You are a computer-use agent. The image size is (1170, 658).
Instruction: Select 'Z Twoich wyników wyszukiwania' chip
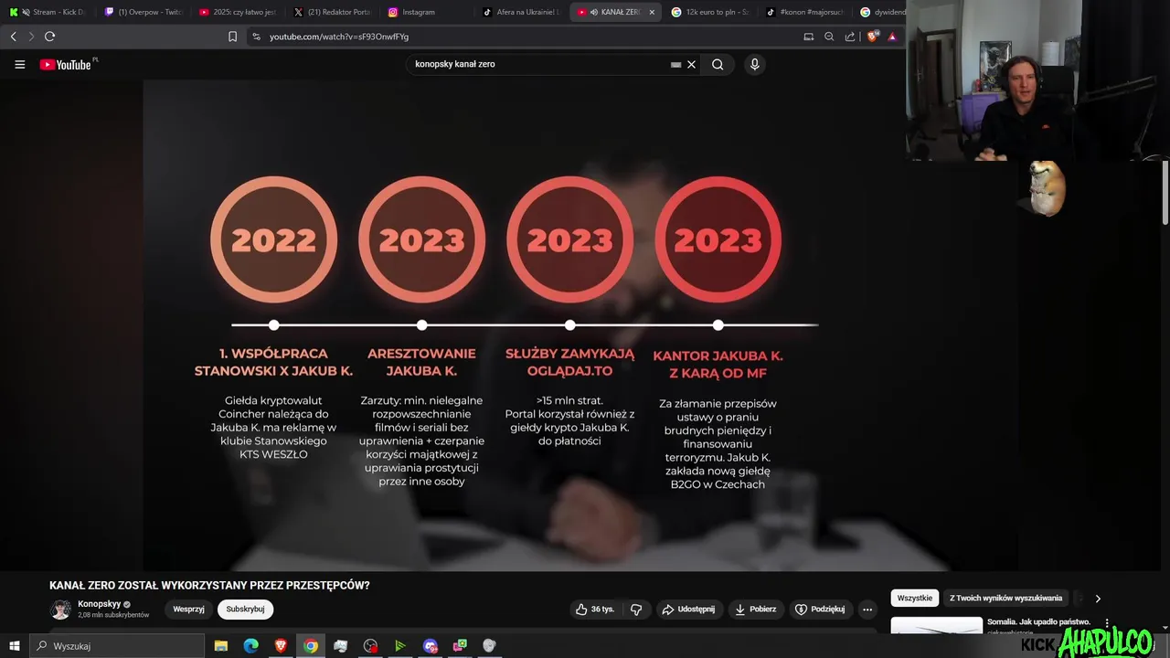pyautogui.click(x=1005, y=598)
